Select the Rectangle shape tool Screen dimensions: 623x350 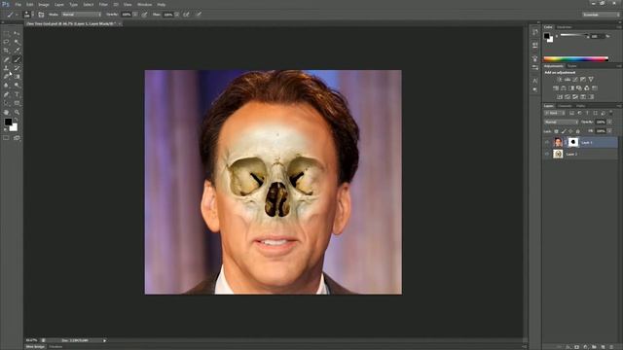[17, 103]
